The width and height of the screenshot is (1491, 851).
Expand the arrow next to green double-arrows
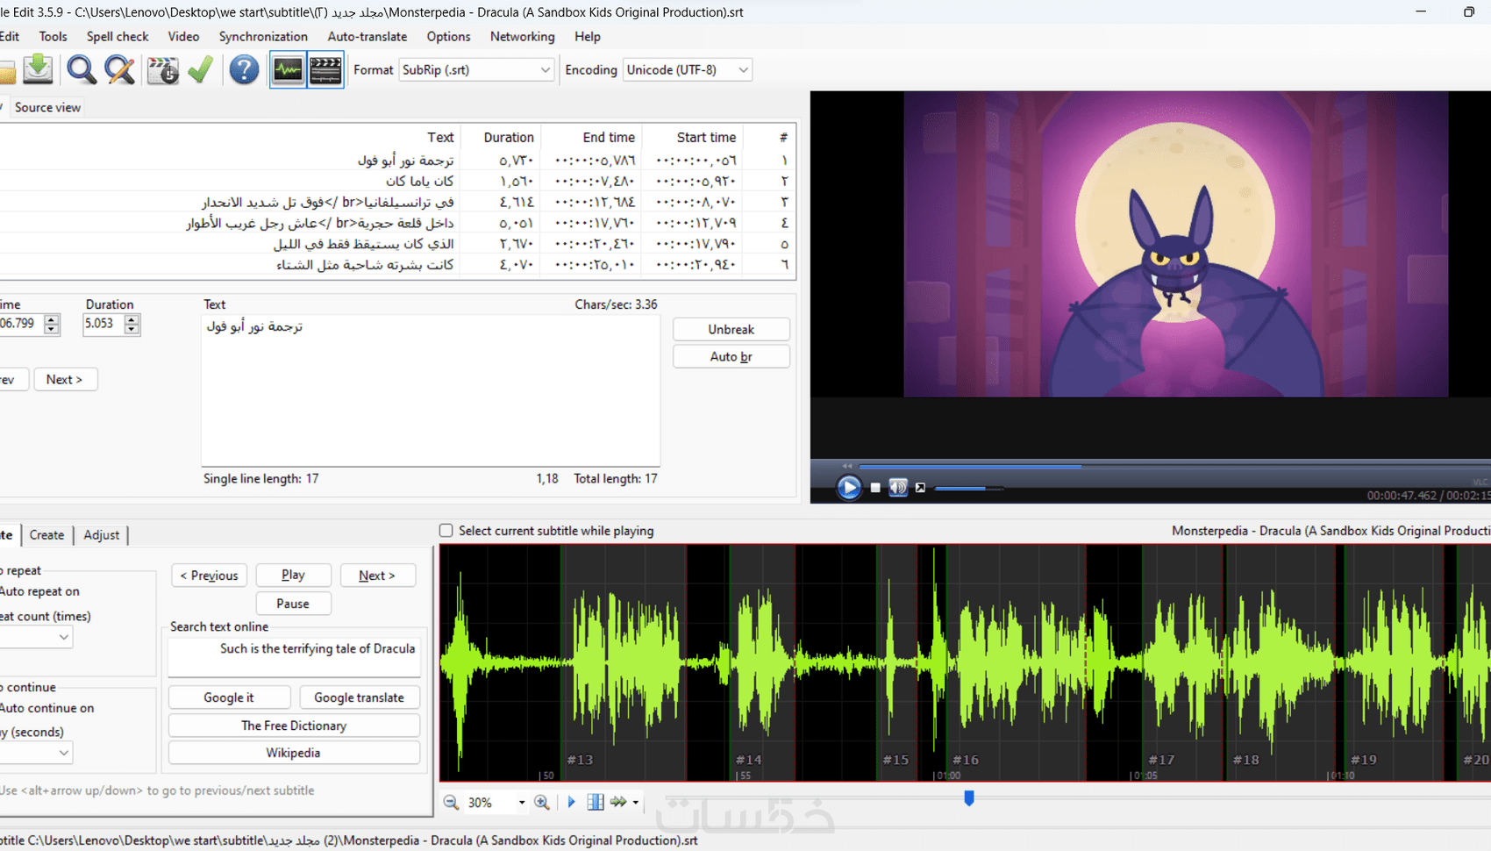(x=636, y=803)
